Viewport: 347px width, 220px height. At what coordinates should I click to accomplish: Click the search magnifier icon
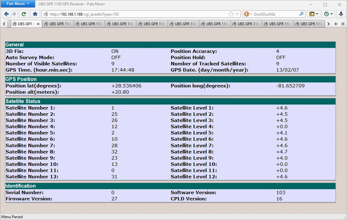301,14
